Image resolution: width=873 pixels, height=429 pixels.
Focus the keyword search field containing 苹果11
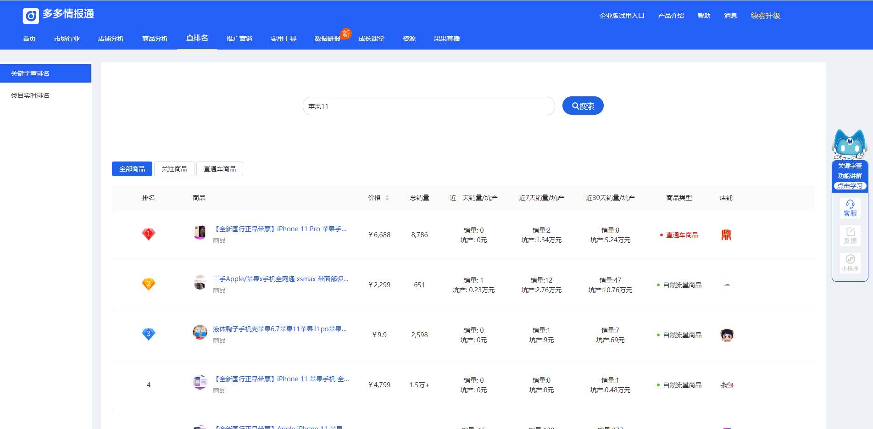tap(429, 106)
